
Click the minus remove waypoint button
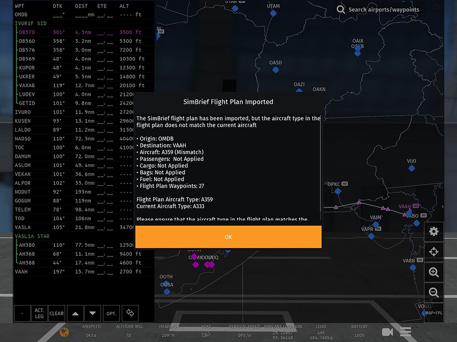point(22,313)
